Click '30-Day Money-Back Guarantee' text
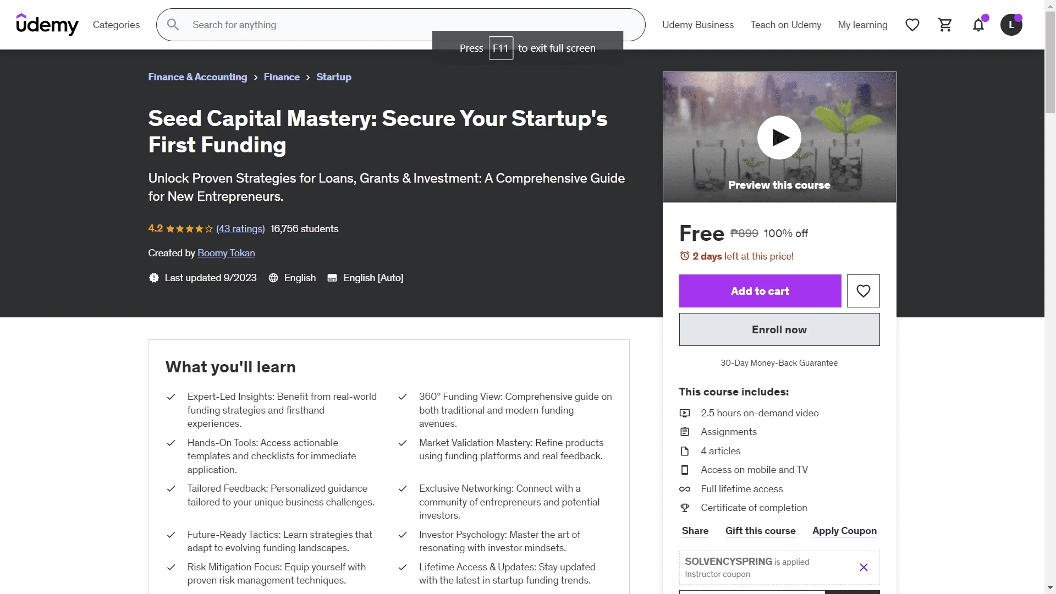This screenshot has height=594, width=1056. (x=779, y=363)
